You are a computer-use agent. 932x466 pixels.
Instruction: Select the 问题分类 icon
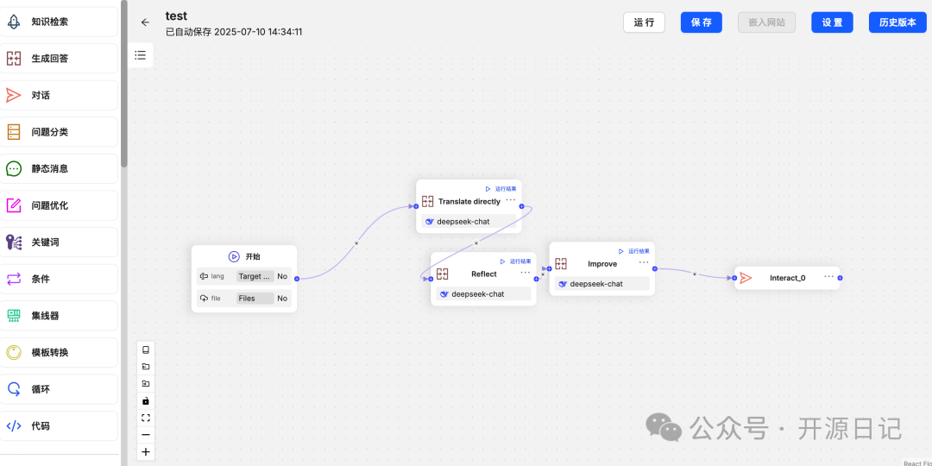14,132
